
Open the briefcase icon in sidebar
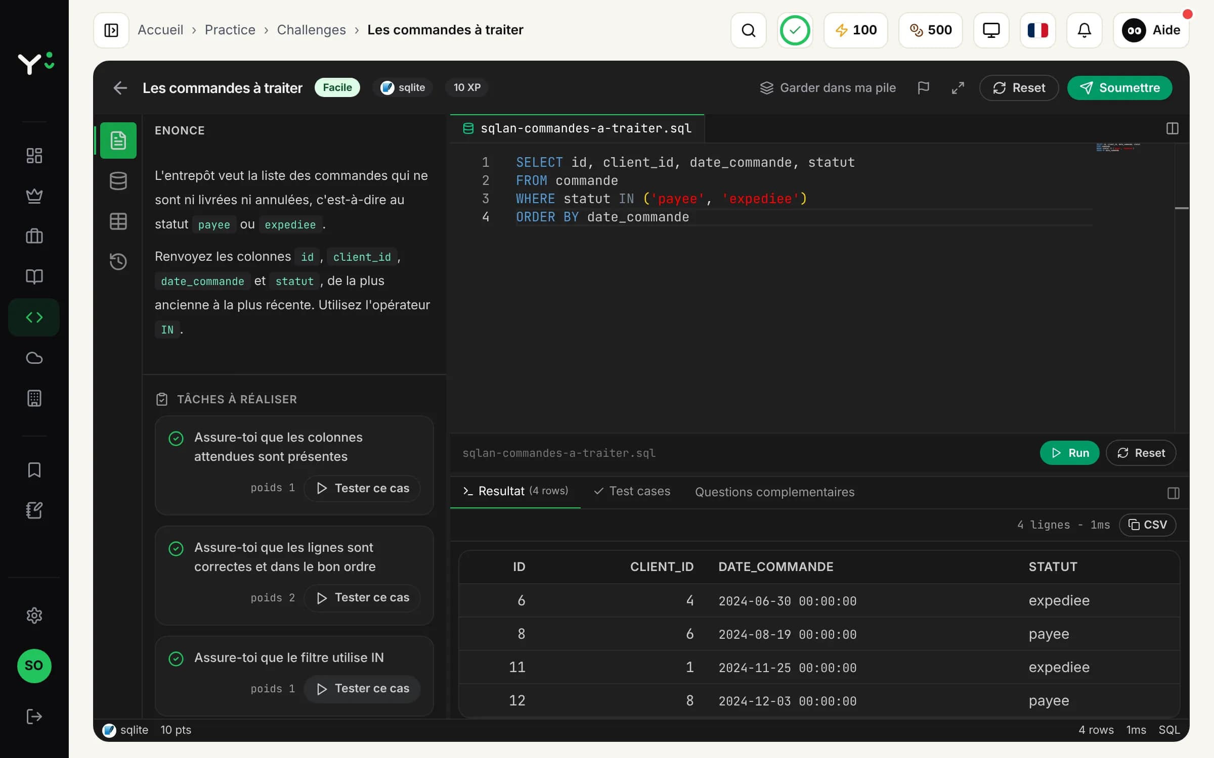click(34, 236)
